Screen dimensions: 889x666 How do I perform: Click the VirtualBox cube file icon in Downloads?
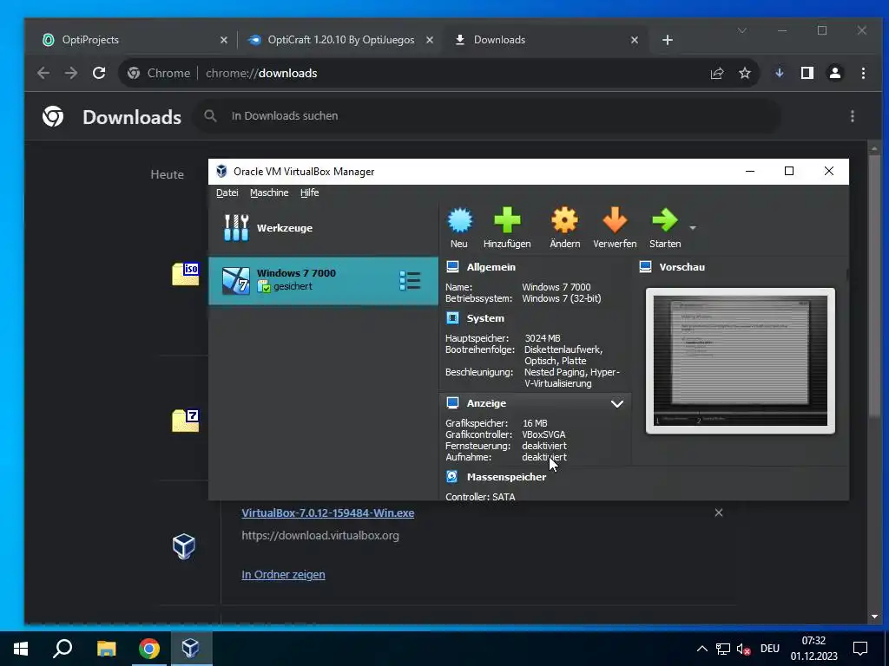pos(184,546)
